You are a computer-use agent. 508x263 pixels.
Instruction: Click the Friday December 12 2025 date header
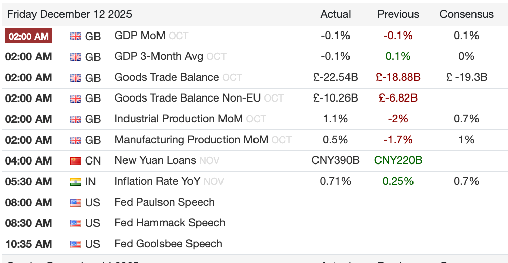click(x=70, y=14)
